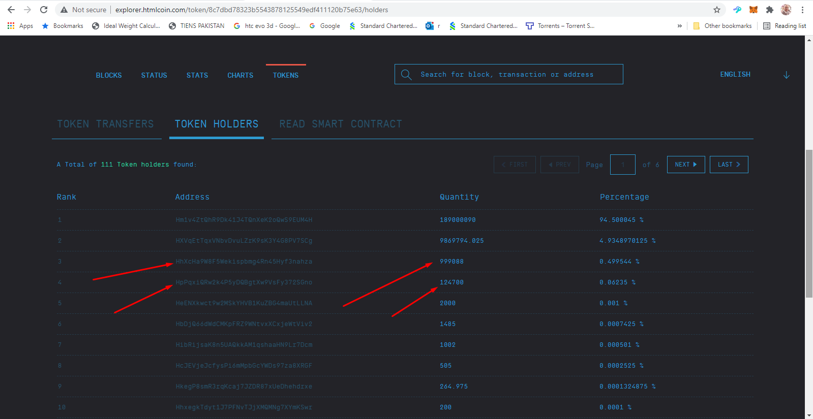The image size is (813, 419).
Task: Click the FIRST page button
Action: point(515,165)
